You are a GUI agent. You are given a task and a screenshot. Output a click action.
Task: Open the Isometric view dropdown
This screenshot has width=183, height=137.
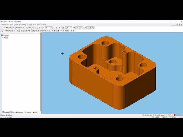[92, 28]
